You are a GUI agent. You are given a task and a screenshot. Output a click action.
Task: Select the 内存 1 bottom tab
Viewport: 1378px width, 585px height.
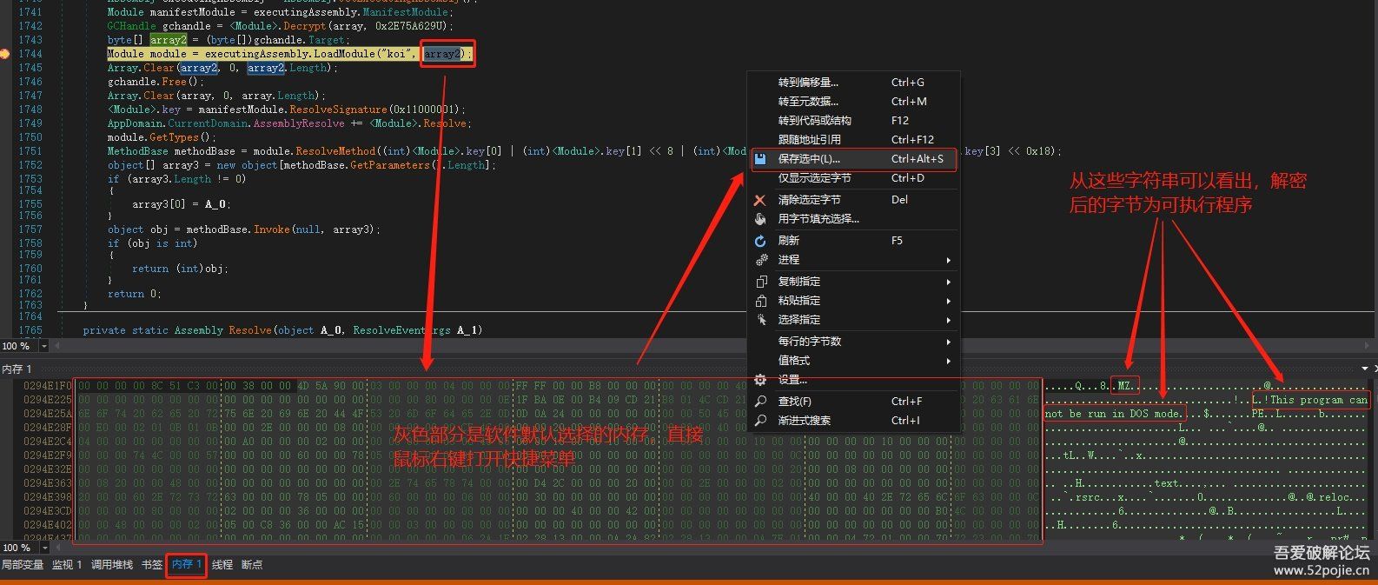click(x=187, y=565)
